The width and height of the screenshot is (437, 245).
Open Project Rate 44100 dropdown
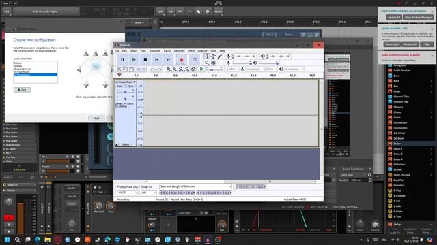(x=128, y=193)
